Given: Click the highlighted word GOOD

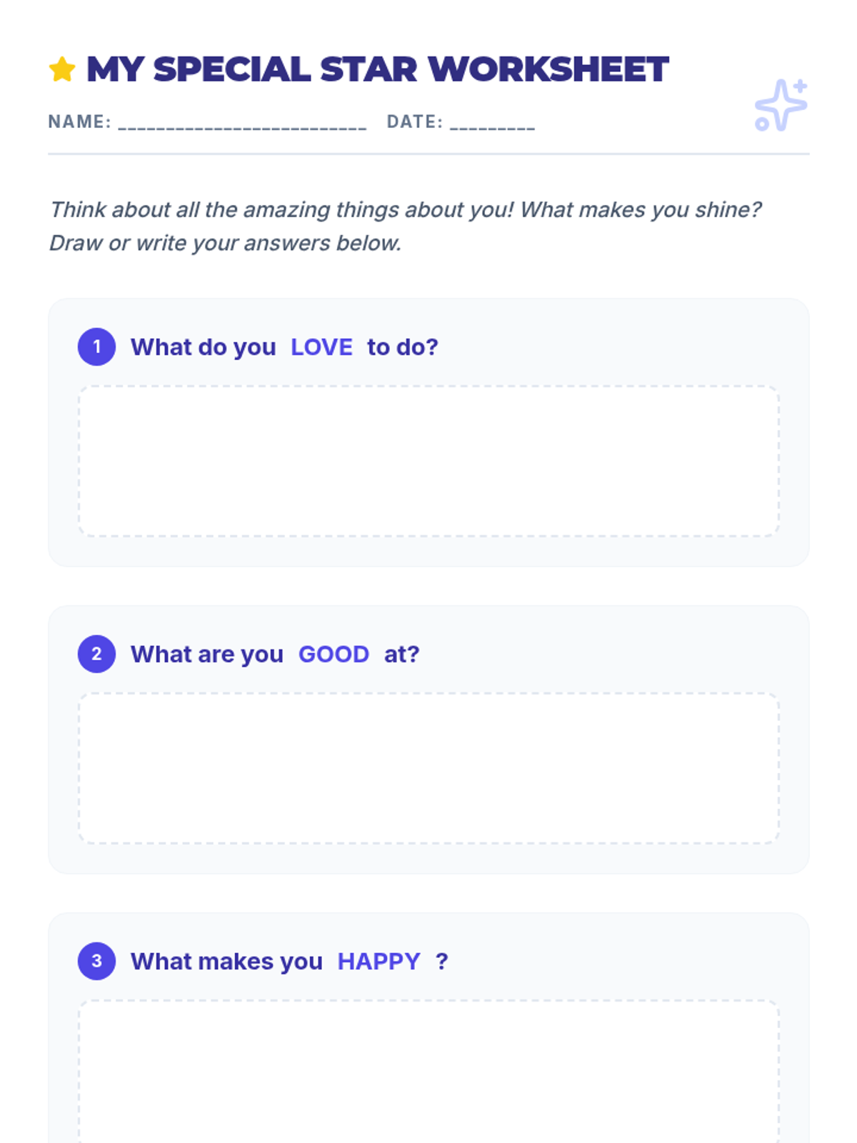Looking at the screenshot, I should (334, 654).
